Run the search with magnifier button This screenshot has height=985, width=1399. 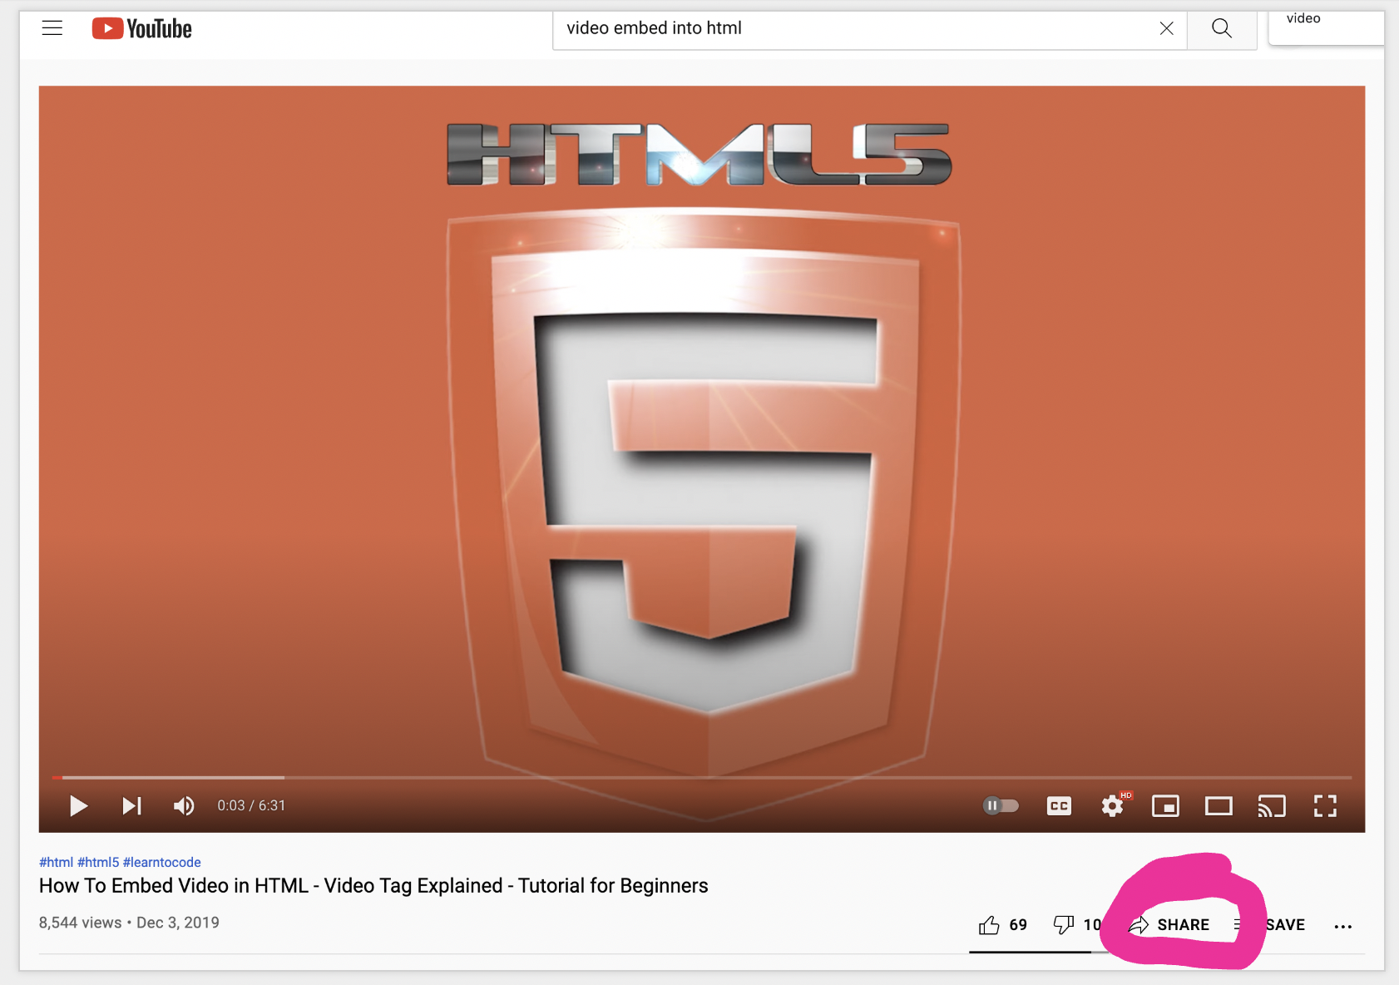tap(1222, 28)
